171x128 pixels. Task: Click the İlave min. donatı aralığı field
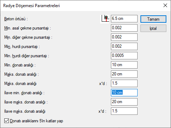pyautogui.click(x=124, y=92)
